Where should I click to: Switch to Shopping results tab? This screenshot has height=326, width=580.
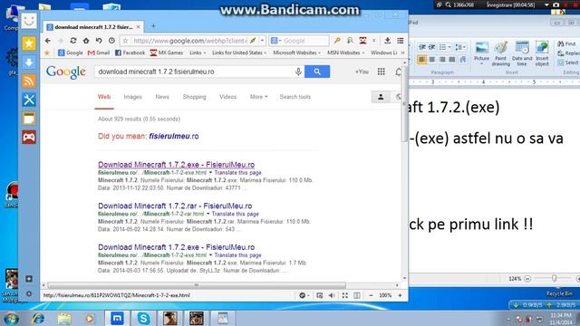[x=194, y=97]
